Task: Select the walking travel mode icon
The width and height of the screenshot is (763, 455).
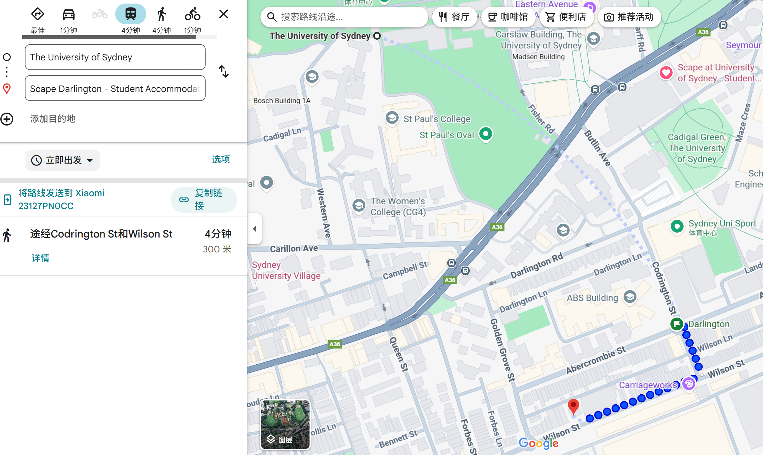Action: (x=161, y=15)
